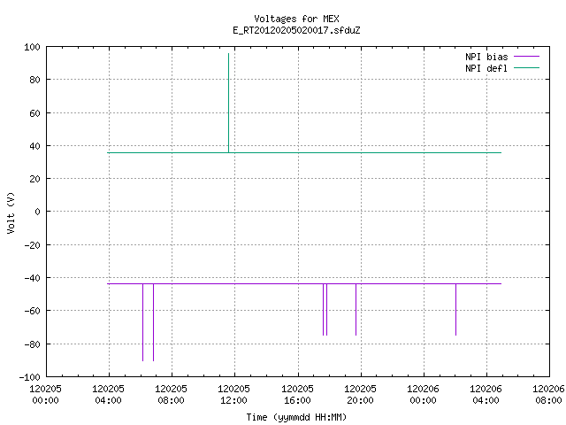Click the y-axis tick label 0
Image resolution: width=566 pixels, height=425 pixels.
(x=37, y=212)
